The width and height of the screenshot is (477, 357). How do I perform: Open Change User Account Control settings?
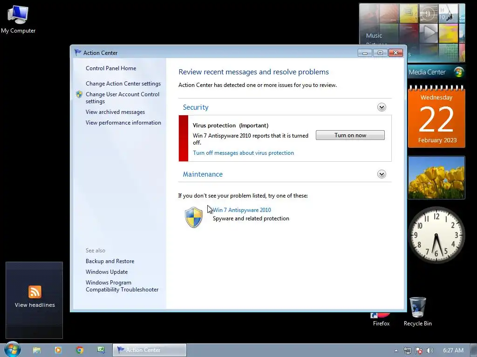point(123,98)
